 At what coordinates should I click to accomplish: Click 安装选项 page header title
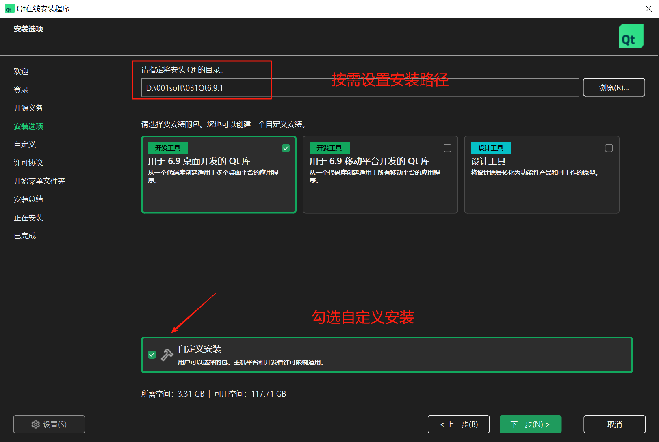[28, 29]
